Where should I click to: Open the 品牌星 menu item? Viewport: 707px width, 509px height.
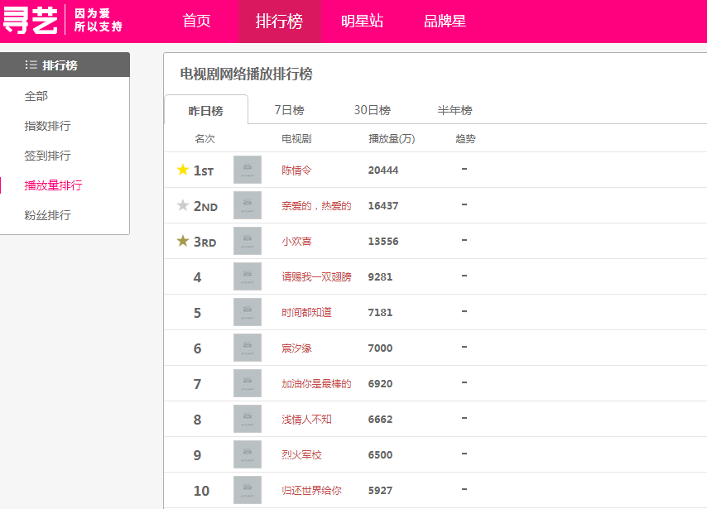click(x=446, y=22)
